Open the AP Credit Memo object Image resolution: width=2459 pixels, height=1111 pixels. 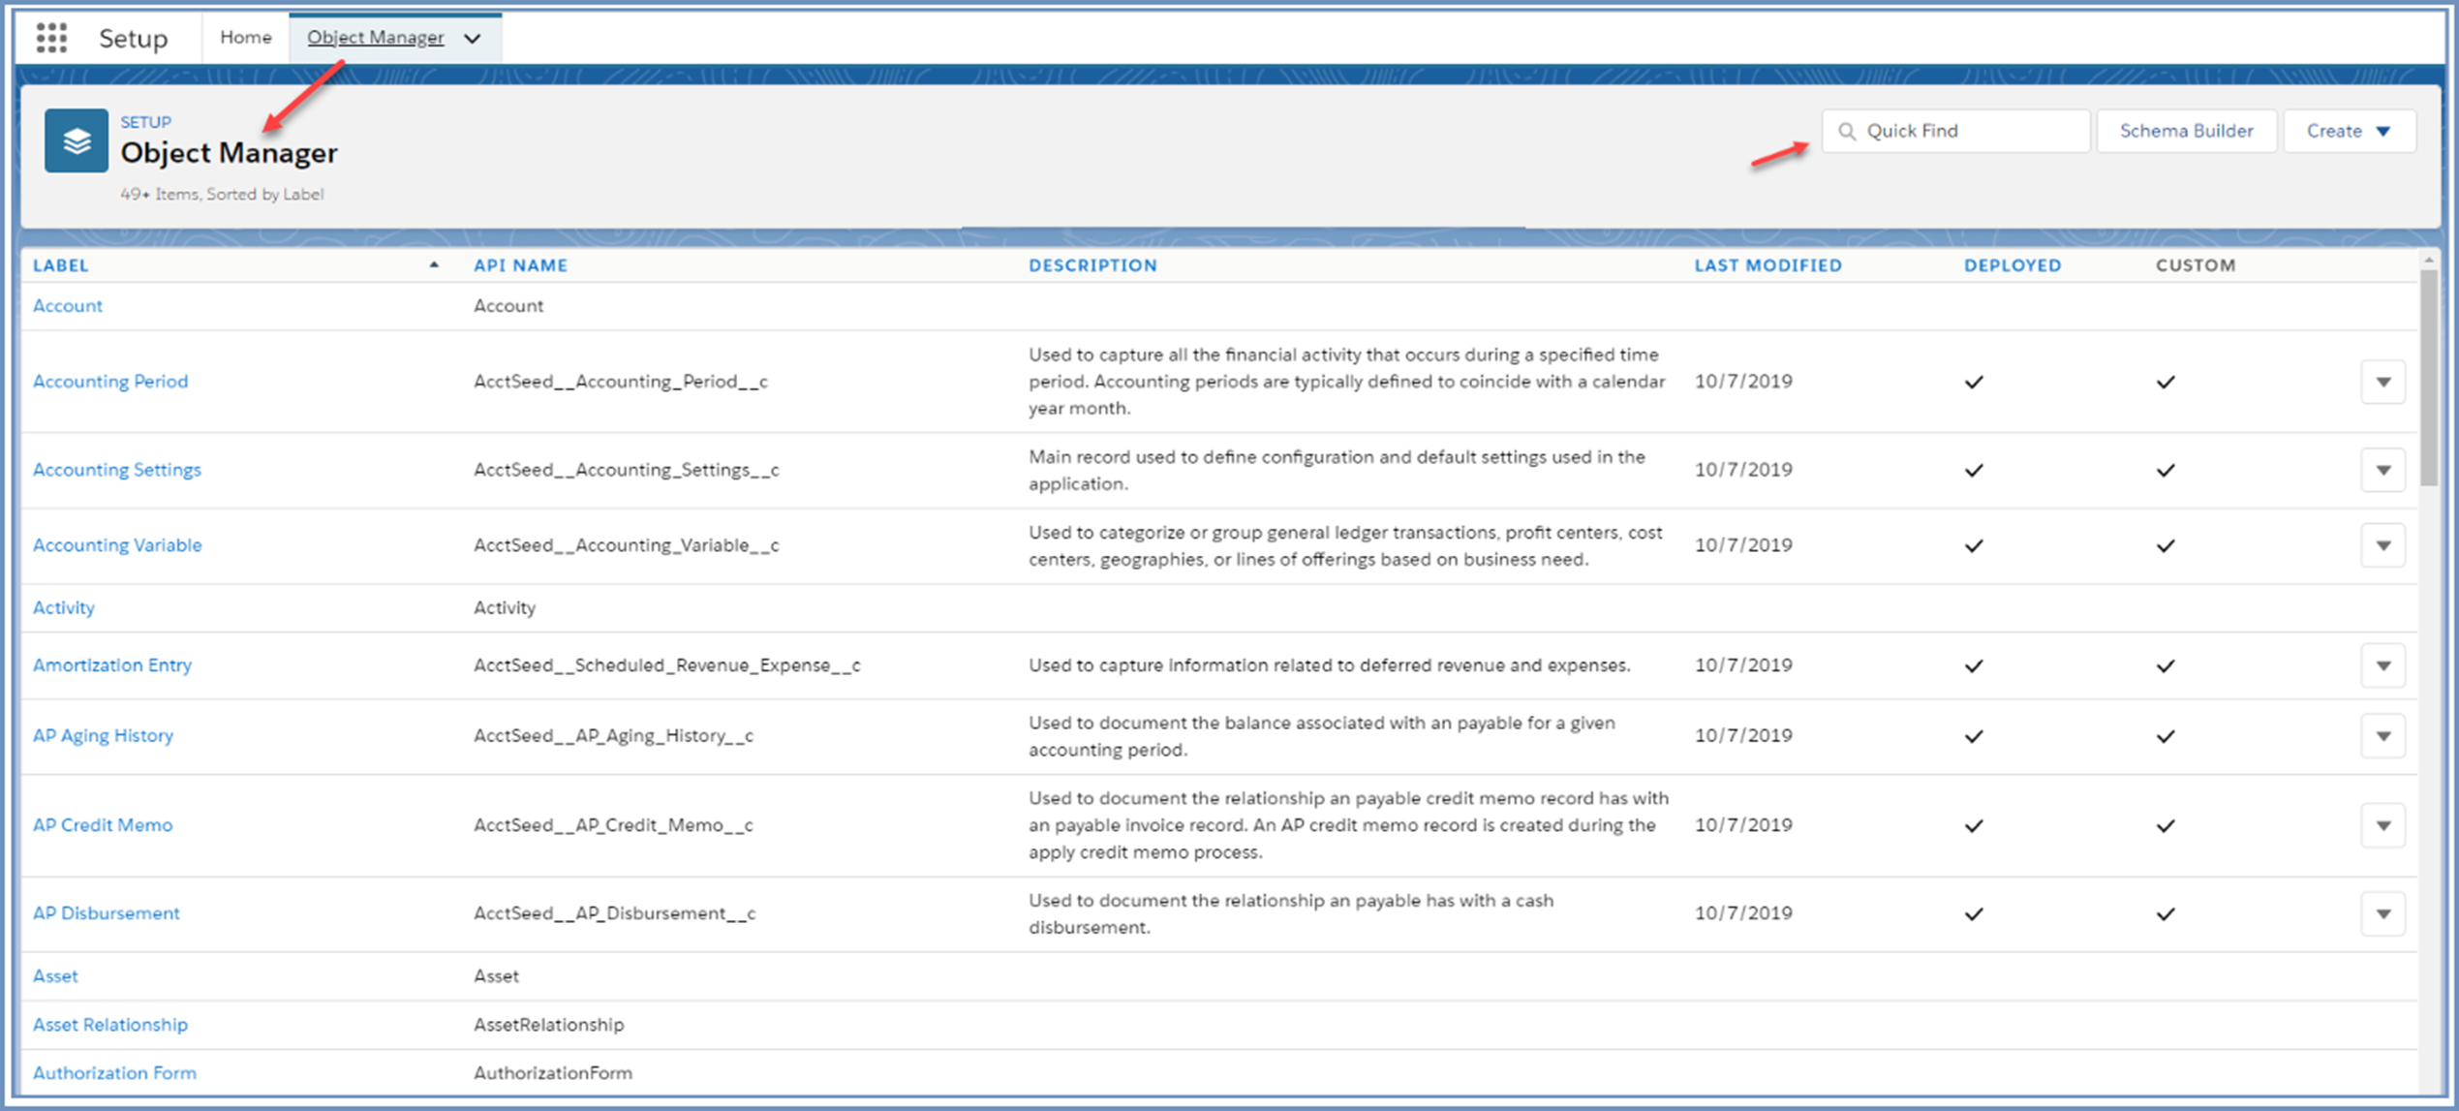(103, 825)
